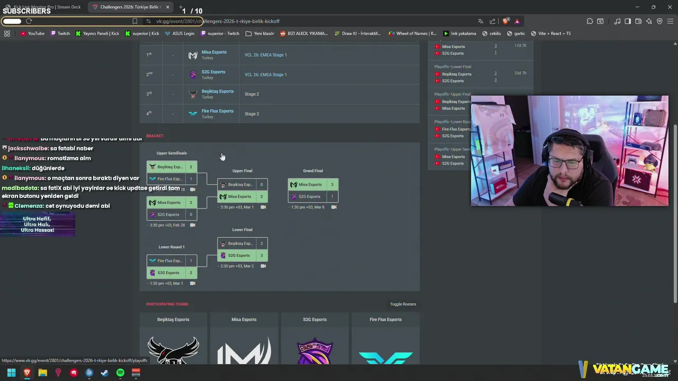Open Upper Final Beşiktaş vs Misa bracket match
Screen dimensions: 678x381
pos(243,190)
